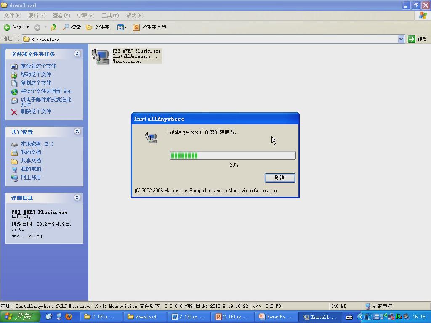431x323 pixels.
Task: Open the View (查看) menu
Action: 61,16
